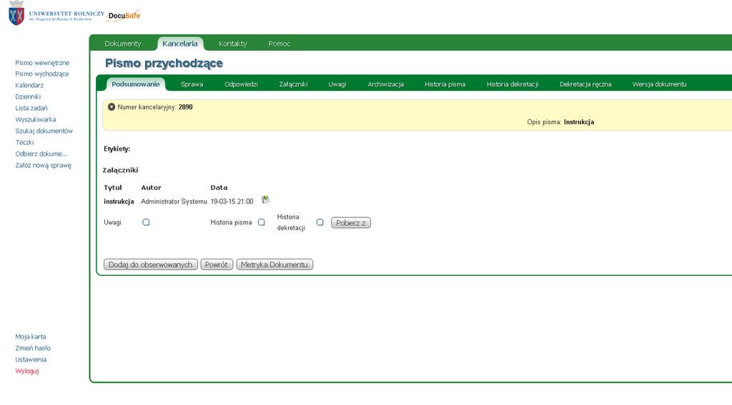Click the DocuSafe logo
Screen dimensions: 732x405
(124, 16)
